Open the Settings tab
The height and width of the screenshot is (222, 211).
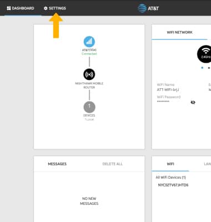click(x=55, y=8)
